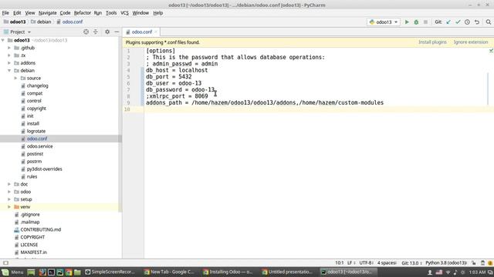Expand the doc folder
Screen dimensions: 494x277
click(x=9, y=184)
